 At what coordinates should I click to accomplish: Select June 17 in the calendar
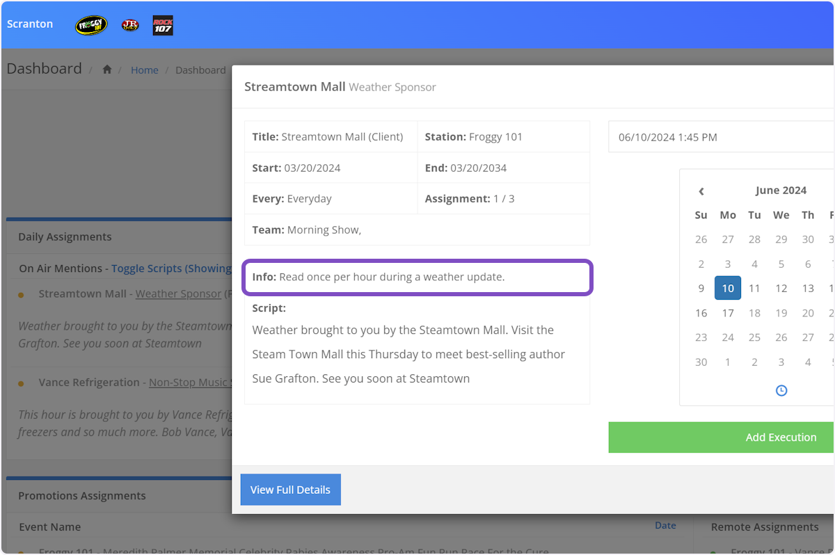click(x=728, y=313)
